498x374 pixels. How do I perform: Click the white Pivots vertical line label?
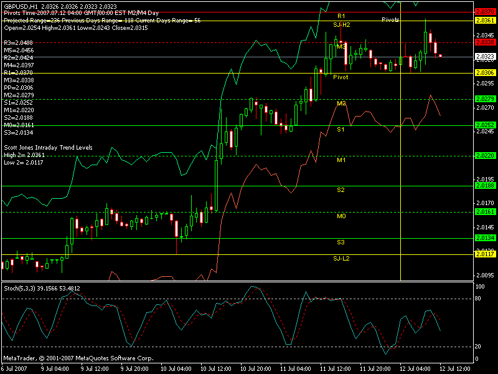point(391,20)
